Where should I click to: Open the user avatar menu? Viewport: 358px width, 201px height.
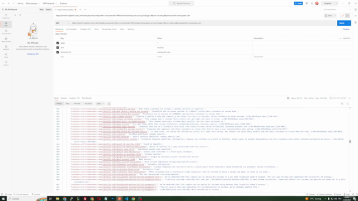pos(317,3)
